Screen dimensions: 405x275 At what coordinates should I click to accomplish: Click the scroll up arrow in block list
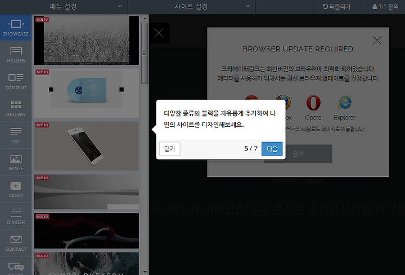(145, 19)
